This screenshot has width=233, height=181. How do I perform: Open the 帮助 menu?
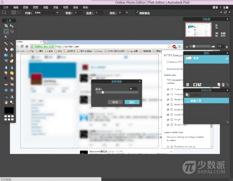(86, 7)
